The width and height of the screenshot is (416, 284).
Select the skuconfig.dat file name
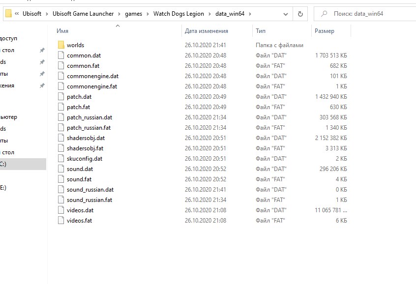(x=85, y=159)
